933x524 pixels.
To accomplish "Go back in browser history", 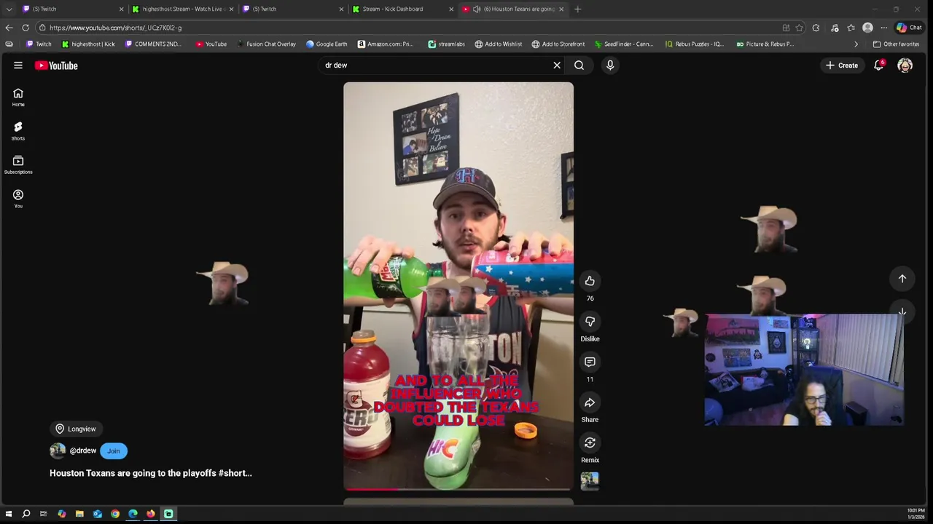I will (9, 28).
